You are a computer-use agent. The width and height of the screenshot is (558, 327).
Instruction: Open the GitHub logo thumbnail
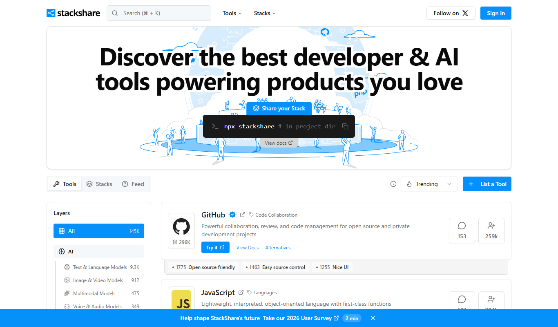click(x=181, y=226)
